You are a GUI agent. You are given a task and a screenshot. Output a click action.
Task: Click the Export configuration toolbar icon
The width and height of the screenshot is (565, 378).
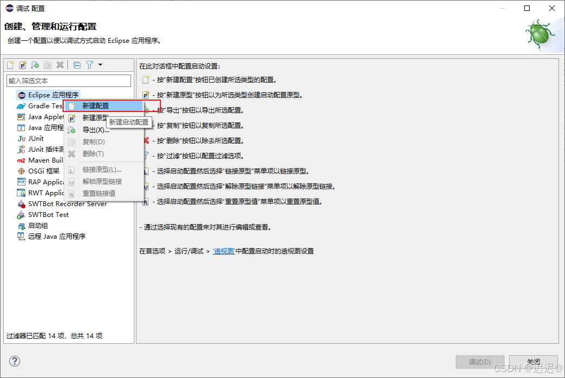(35, 65)
